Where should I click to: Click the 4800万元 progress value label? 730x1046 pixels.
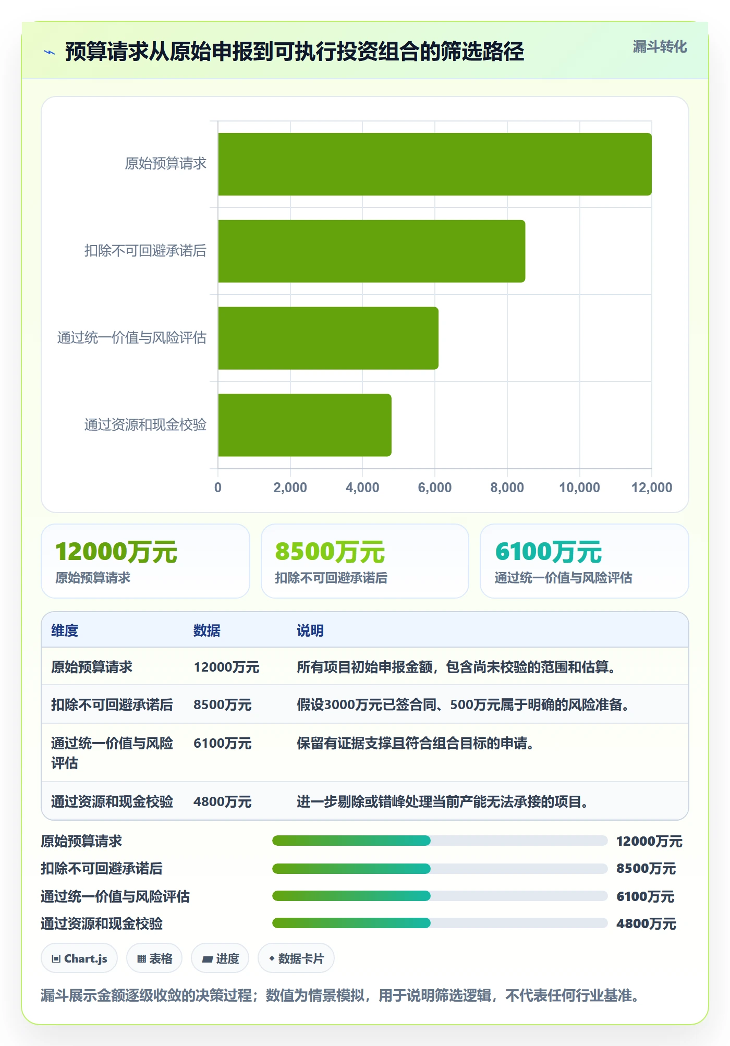(646, 923)
